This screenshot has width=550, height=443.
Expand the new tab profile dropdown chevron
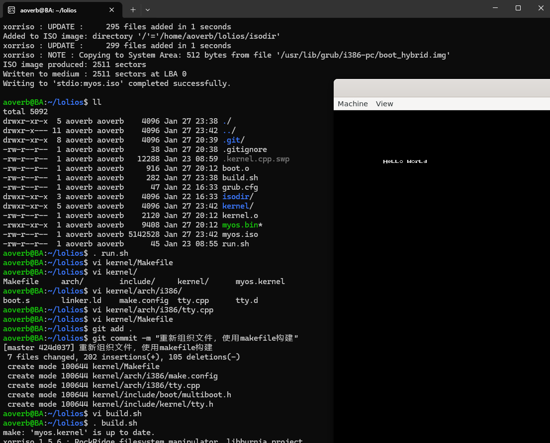[x=148, y=9]
